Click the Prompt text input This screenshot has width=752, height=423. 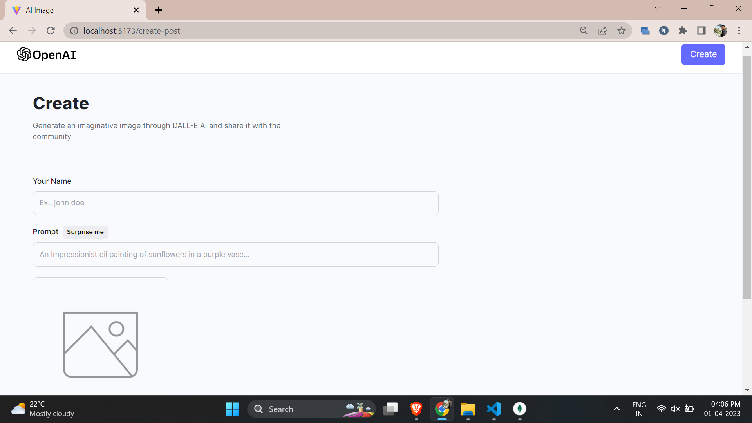pos(235,255)
